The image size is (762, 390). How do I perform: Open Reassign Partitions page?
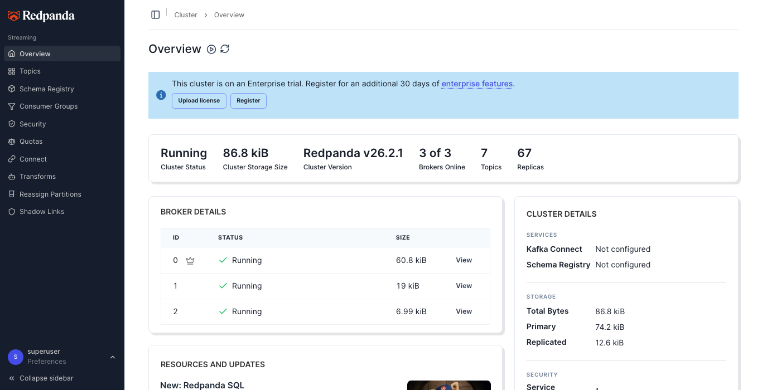pyautogui.click(x=62, y=194)
